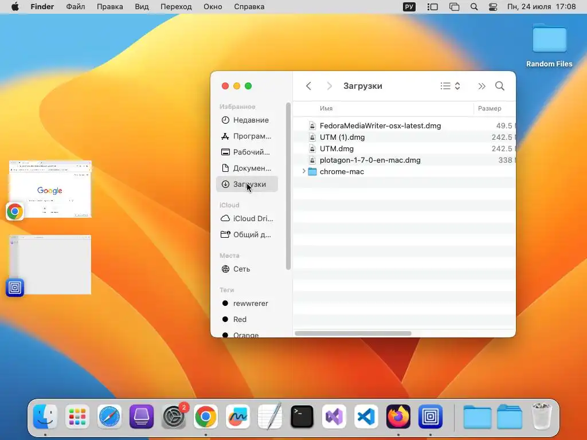Open Freeform from the Dock
Viewport: 587px width, 440px height.
click(238, 417)
